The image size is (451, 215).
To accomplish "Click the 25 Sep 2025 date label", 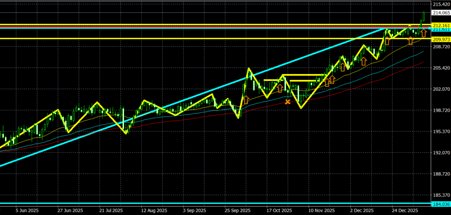I will [x=238, y=211].
